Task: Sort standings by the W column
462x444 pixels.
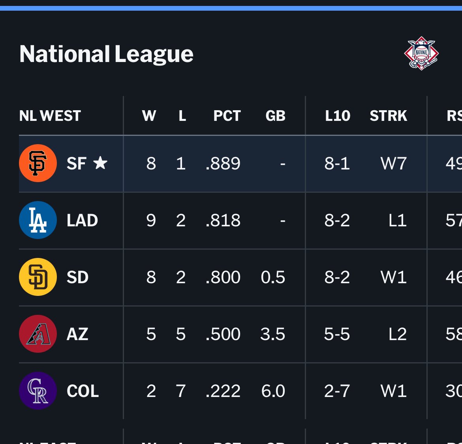Action: pyautogui.click(x=149, y=116)
